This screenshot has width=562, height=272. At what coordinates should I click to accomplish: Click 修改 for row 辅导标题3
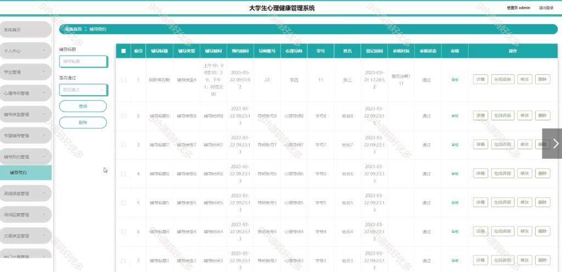point(525,260)
